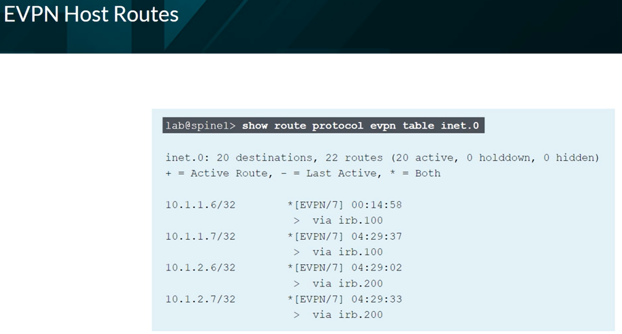Click the irb.100 next hop under 10.1.1.7/32
This screenshot has width=622, height=334.
tap(360, 252)
